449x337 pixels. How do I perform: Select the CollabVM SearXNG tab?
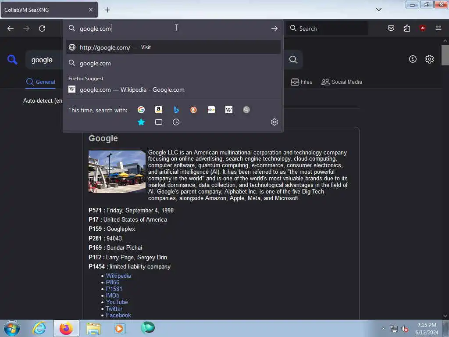tap(49, 10)
